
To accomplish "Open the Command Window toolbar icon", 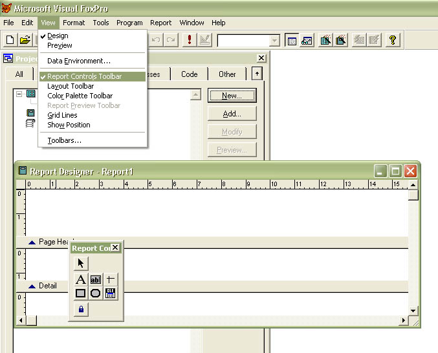I will pos(292,41).
